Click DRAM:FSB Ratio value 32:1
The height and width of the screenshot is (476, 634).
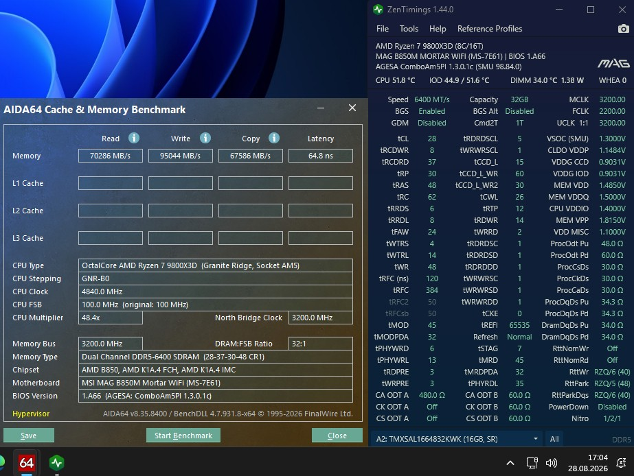point(321,344)
